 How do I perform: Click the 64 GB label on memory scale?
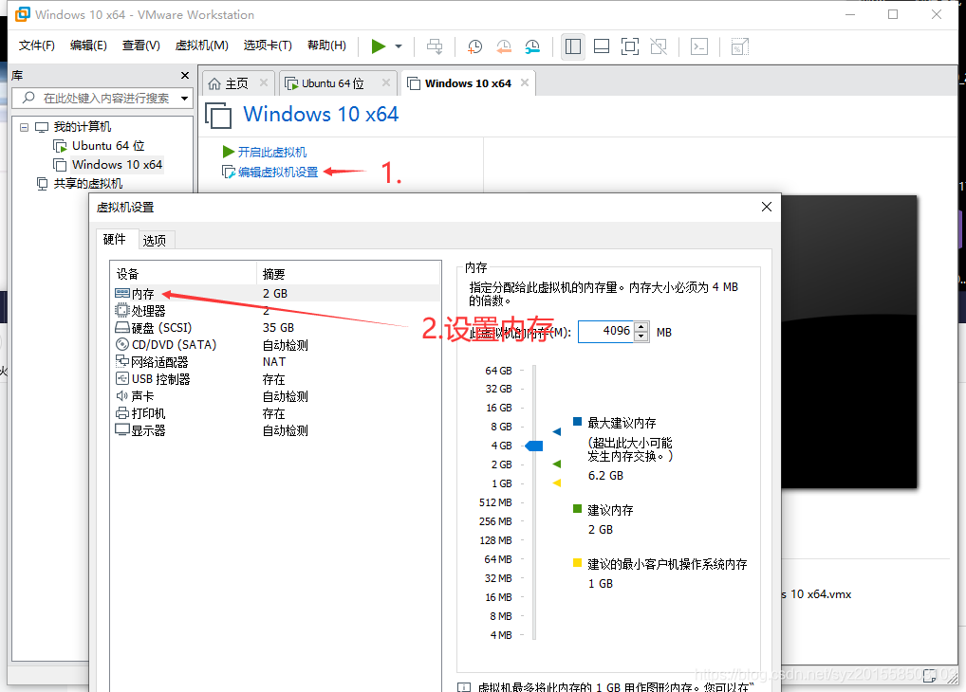click(498, 371)
